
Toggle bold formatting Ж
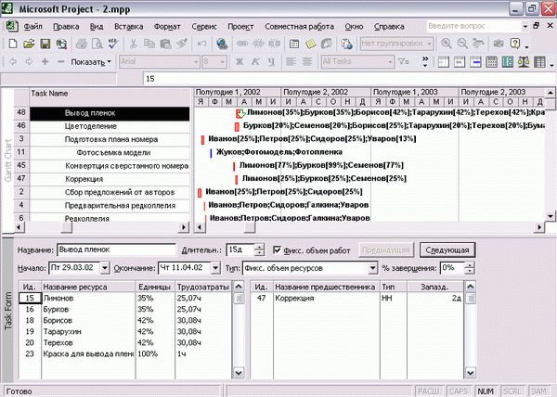point(240,62)
